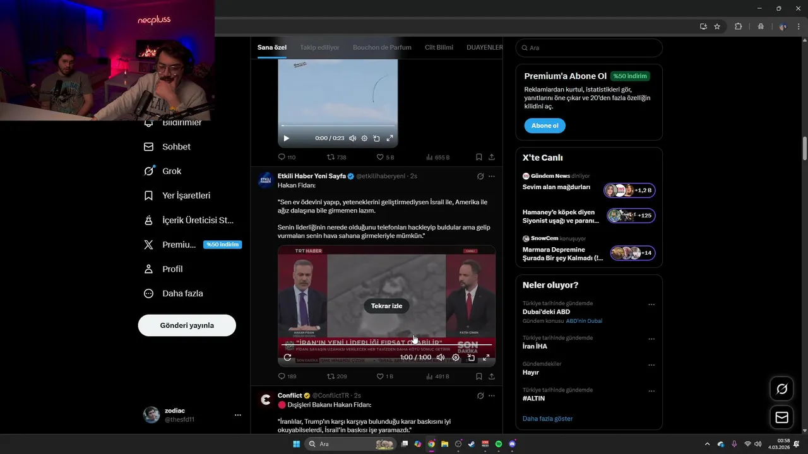The width and height of the screenshot is (808, 454).
Task: Open Grok in sidebar
Action: click(163, 171)
